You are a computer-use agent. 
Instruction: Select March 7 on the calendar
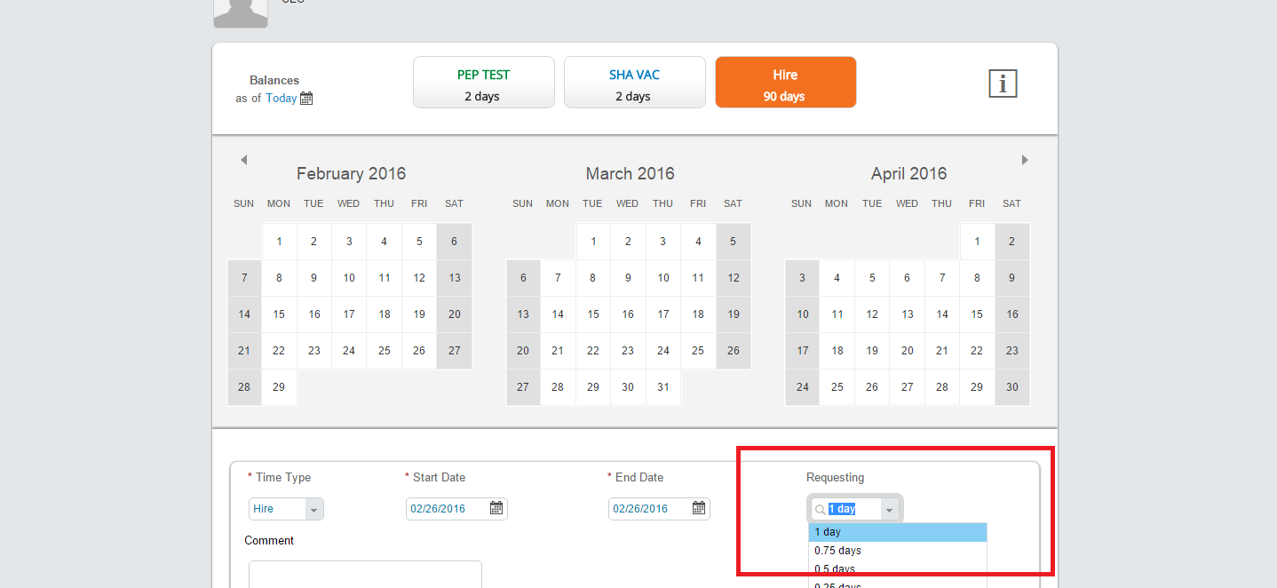[x=558, y=278]
